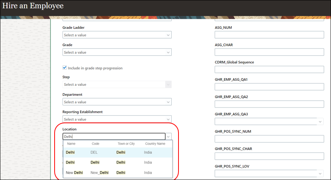
Task: Toggle Include in grade step progression checkbox
Action: (x=65, y=68)
